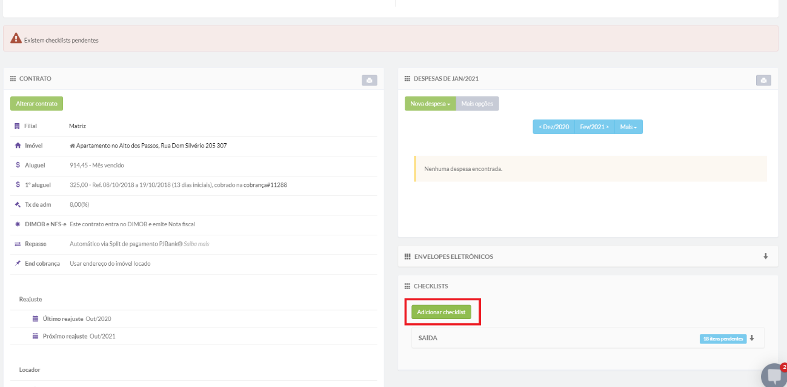The height and width of the screenshot is (387, 787).
Task: Go to next month Fev/2021
Action: [594, 127]
